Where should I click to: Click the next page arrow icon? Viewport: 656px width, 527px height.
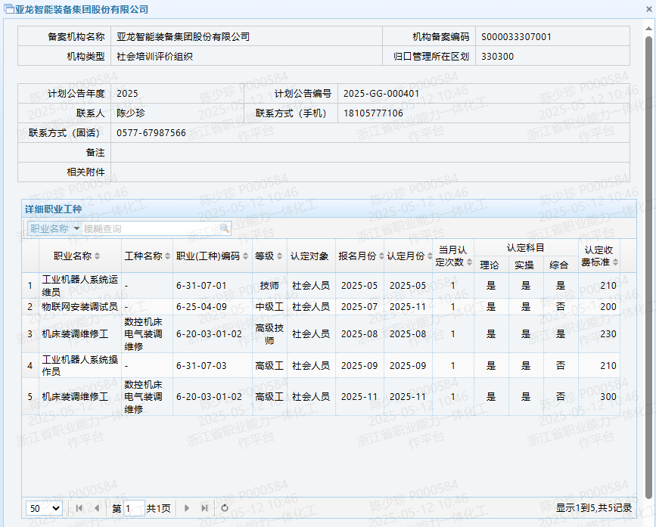187,508
